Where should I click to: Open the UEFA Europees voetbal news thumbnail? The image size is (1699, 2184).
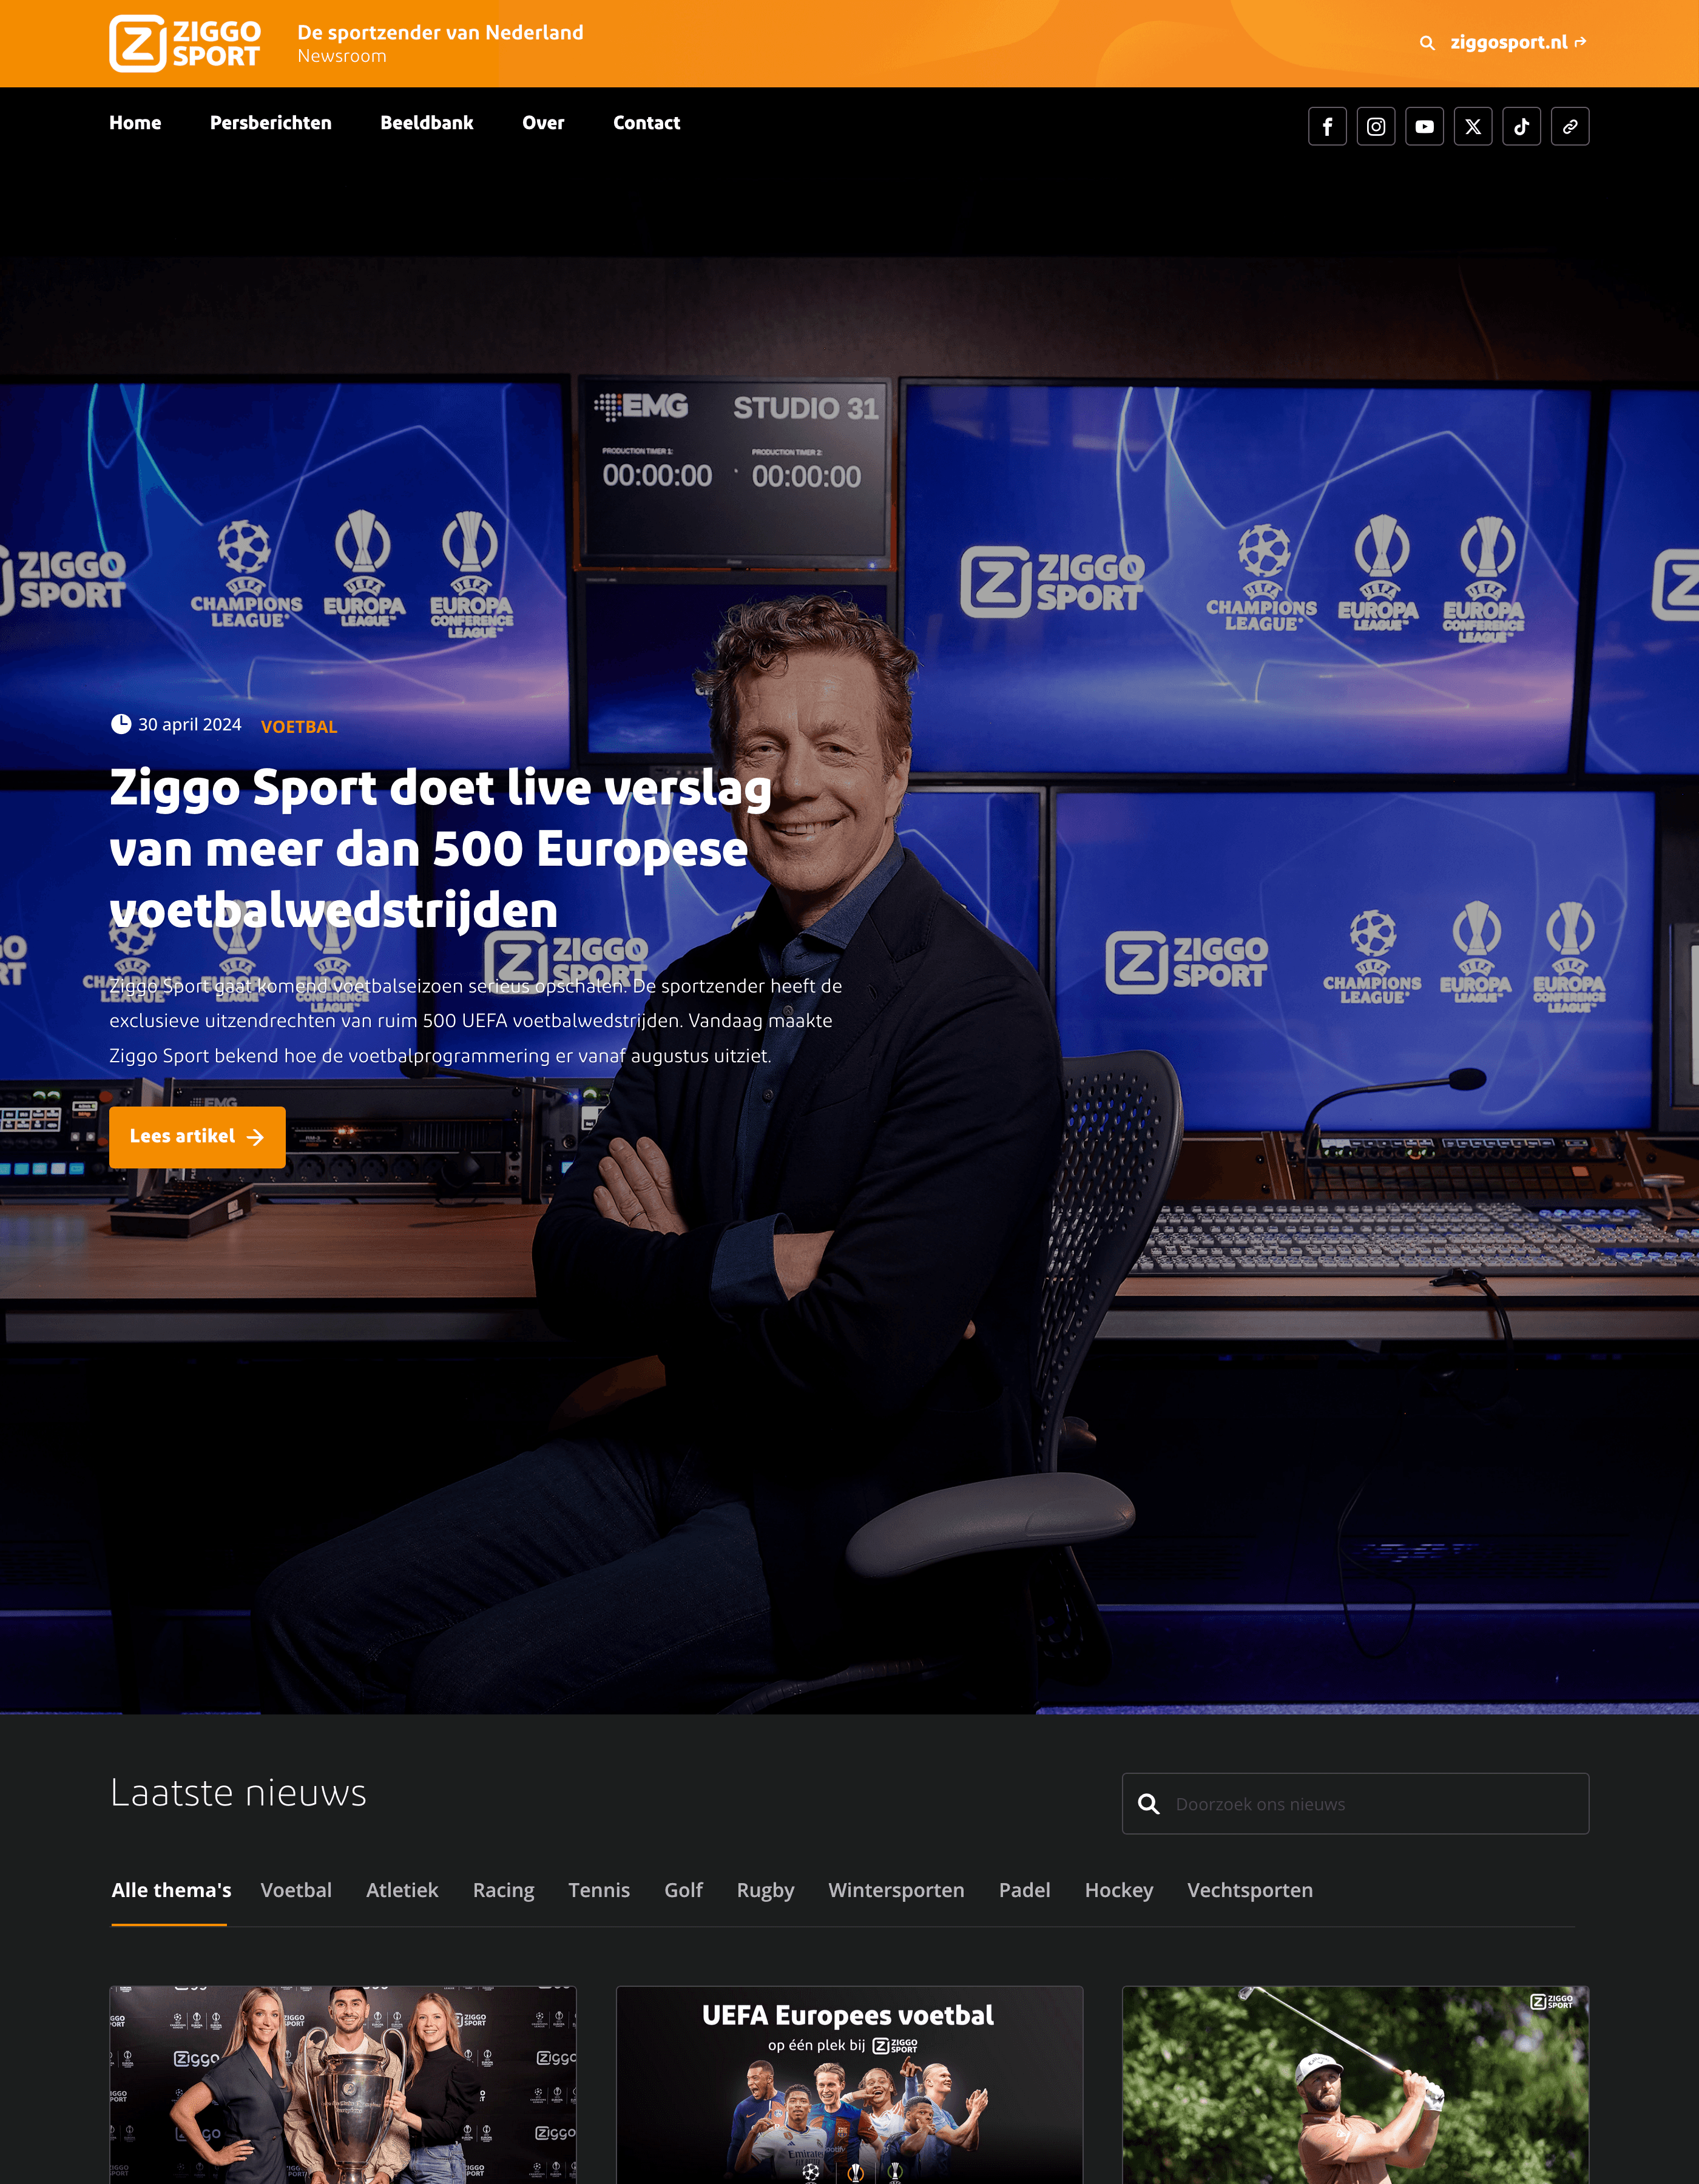(x=849, y=2085)
